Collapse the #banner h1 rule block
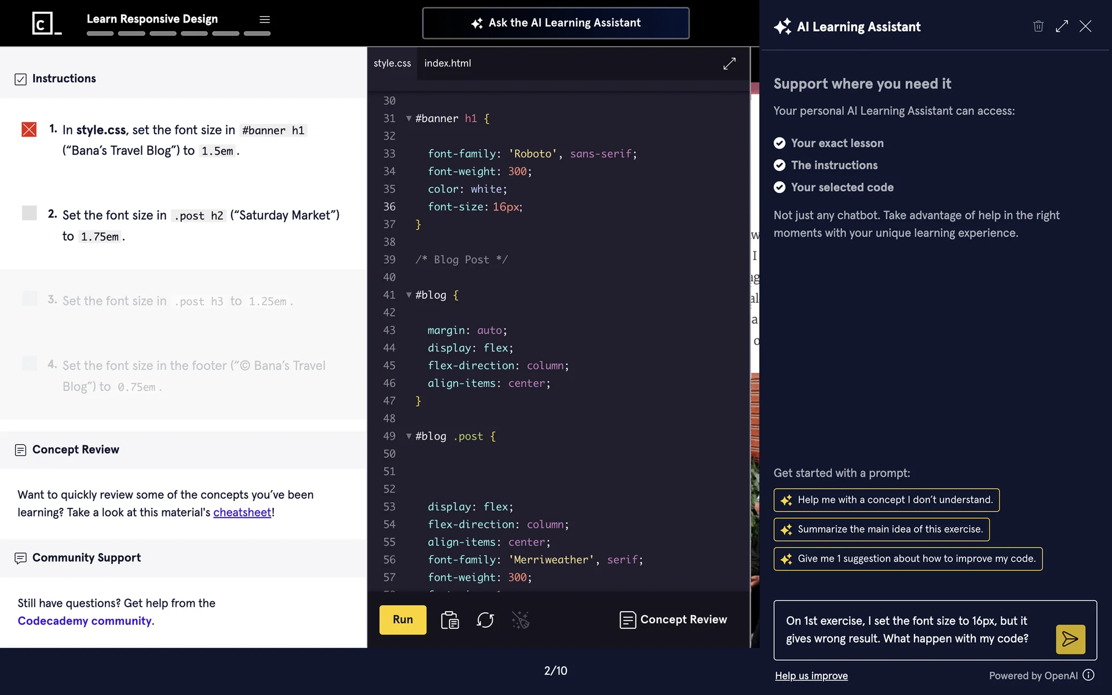The height and width of the screenshot is (695, 1112). tap(409, 119)
